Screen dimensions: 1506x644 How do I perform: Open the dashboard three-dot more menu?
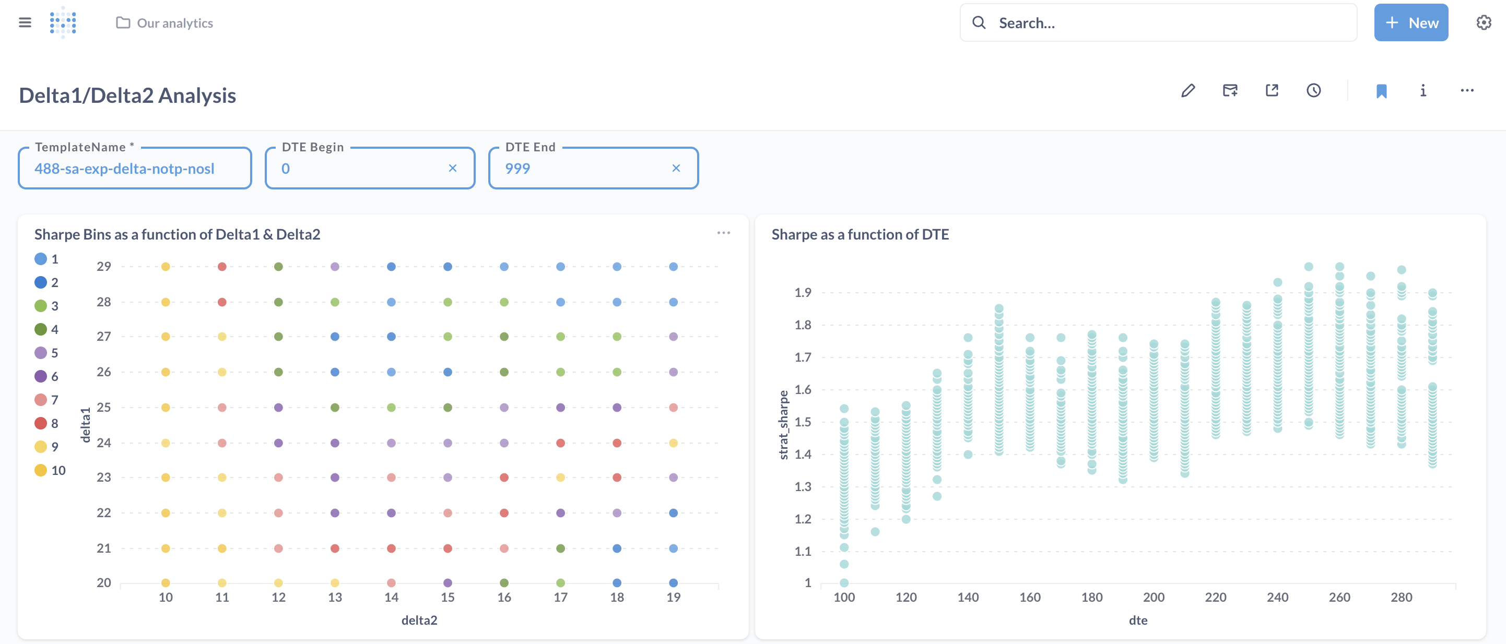pyautogui.click(x=1466, y=91)
